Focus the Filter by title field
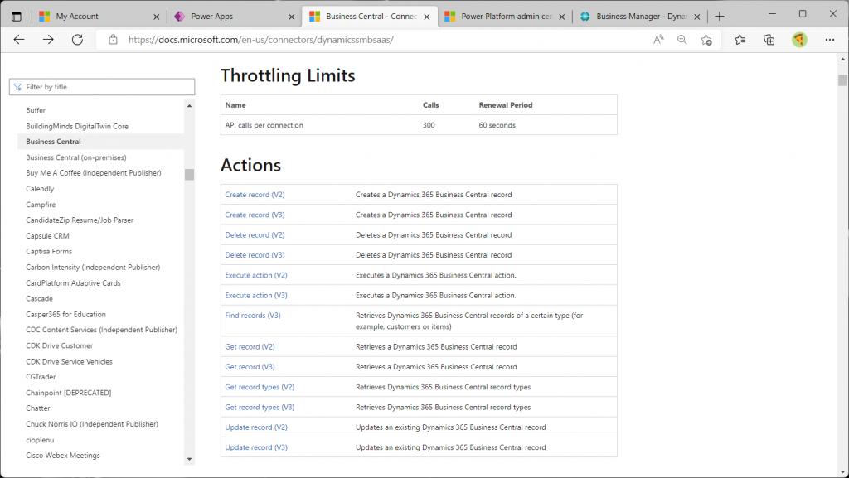Viewport: 849px width, 478px height. (102, 87)
